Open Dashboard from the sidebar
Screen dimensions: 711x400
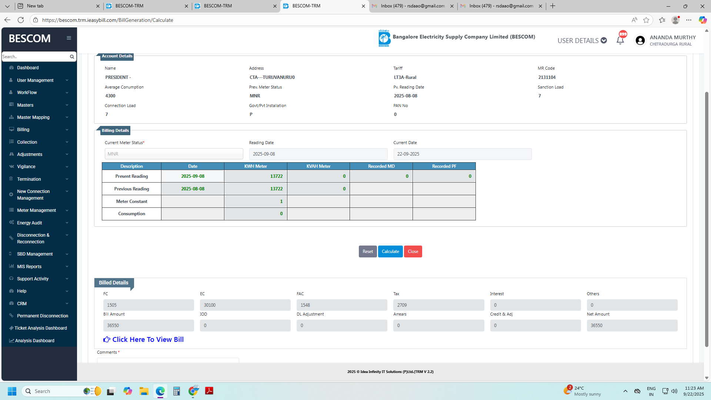coord(28,68)
